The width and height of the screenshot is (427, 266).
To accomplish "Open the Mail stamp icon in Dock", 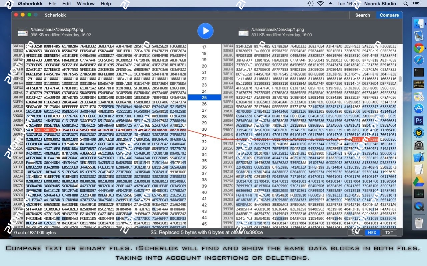I will click(x=419, y=36).
